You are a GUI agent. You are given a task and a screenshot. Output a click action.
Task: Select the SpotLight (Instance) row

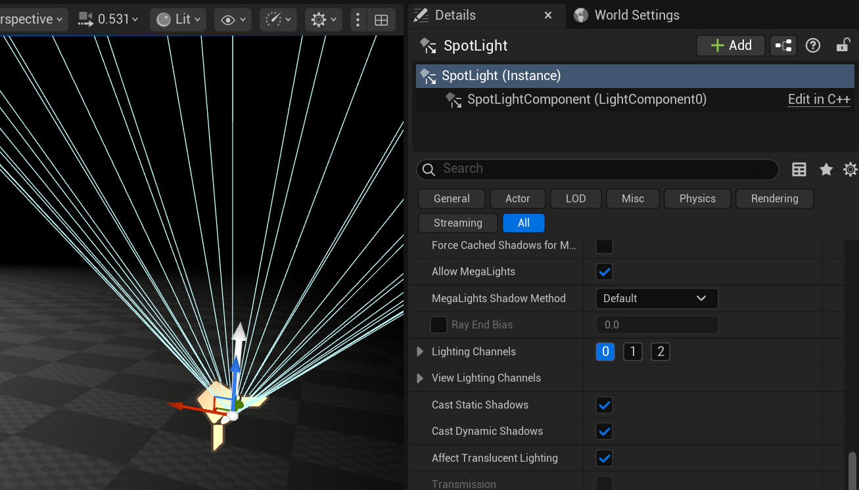point(636,76)
